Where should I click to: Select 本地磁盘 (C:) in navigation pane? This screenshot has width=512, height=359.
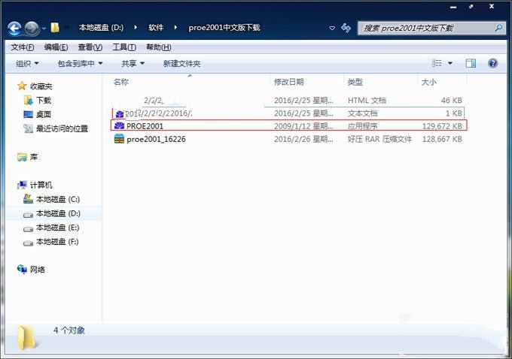click(58, 199)
